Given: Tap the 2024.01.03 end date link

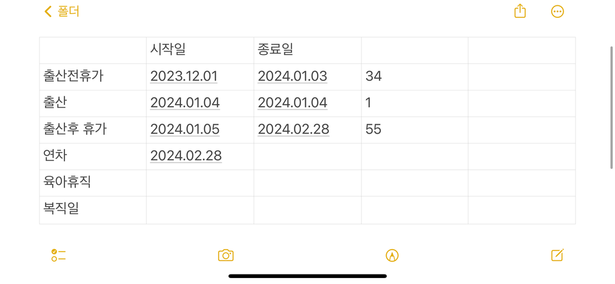Looking at the screenshot, I should coord(292,76).
